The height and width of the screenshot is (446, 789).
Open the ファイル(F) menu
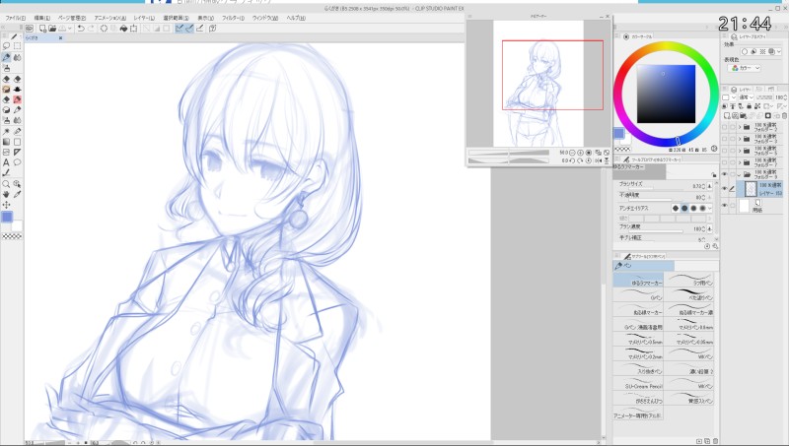(15, 18)
